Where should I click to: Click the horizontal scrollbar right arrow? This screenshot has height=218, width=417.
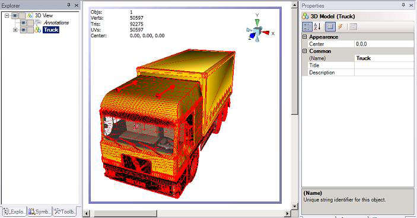tap(288, 213)
